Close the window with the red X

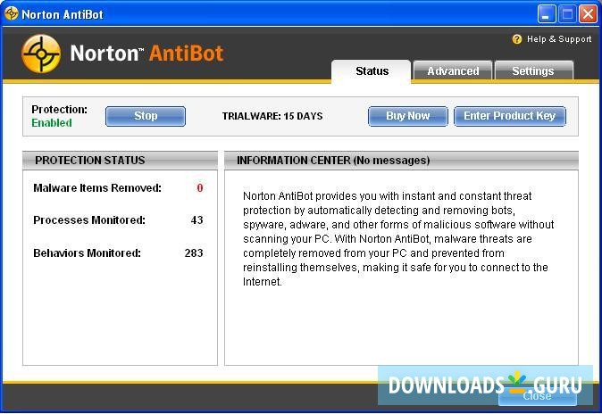(588, 14)
